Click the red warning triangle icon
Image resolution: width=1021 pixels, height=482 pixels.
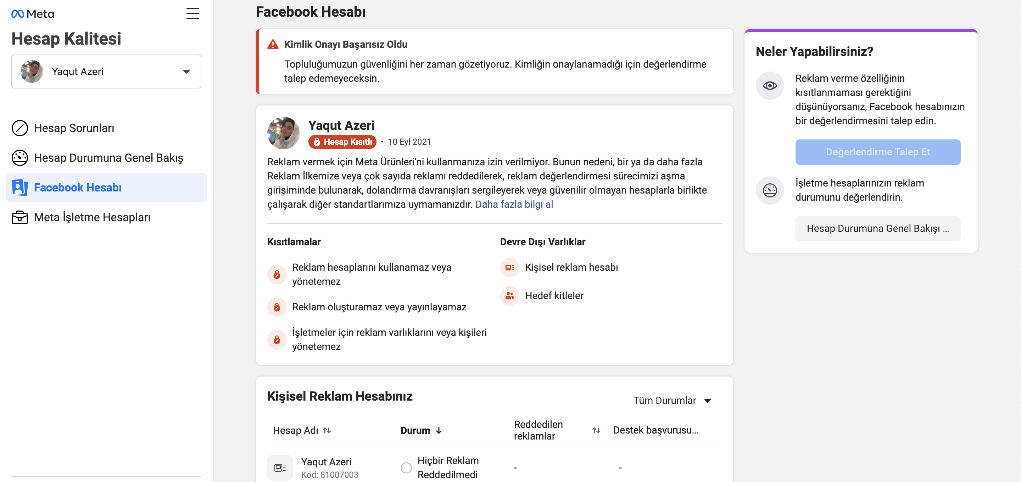[x=273, y=44]
